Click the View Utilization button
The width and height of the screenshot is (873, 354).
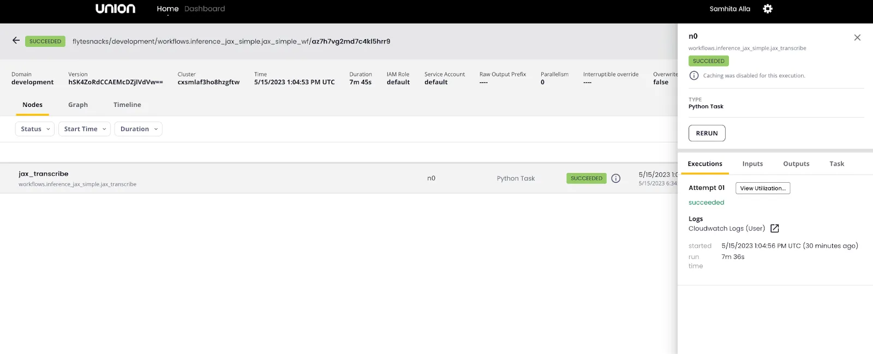click(763, 188)
